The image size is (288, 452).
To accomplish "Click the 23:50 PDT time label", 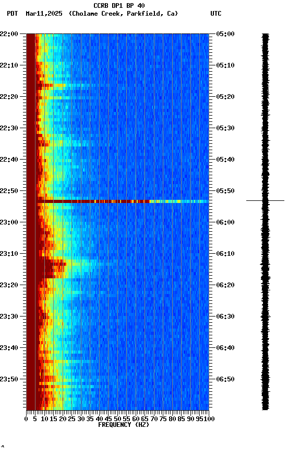I will 9,379.
